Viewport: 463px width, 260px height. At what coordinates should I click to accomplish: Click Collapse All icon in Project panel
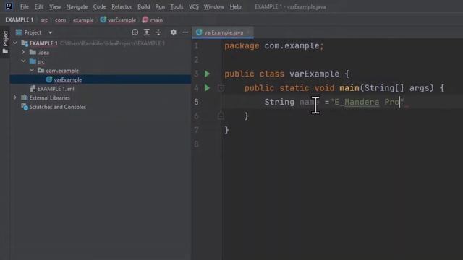[x=158, y=32]
